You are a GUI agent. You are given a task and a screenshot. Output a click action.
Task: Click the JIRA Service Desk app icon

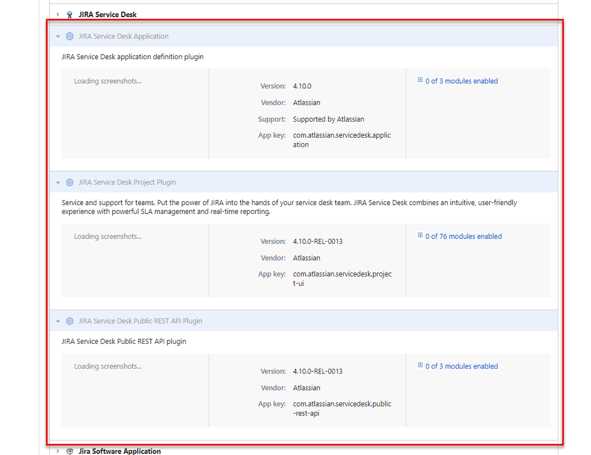pyautogui.click(x=69, y=15)
